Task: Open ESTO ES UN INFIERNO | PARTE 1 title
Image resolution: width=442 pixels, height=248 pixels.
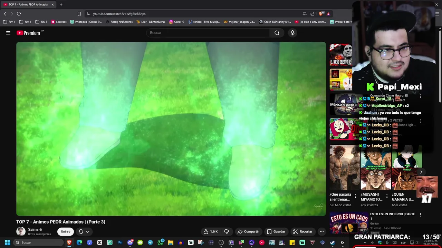Action: click(x=393, y=216)
